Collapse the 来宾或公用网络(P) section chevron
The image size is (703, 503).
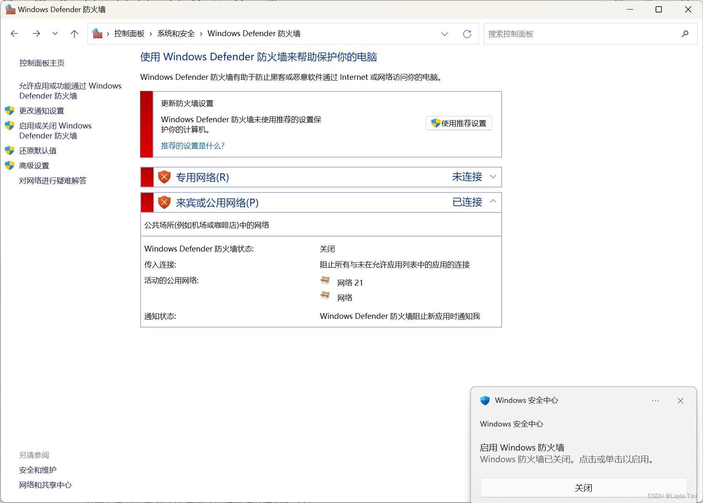point(493,201)
